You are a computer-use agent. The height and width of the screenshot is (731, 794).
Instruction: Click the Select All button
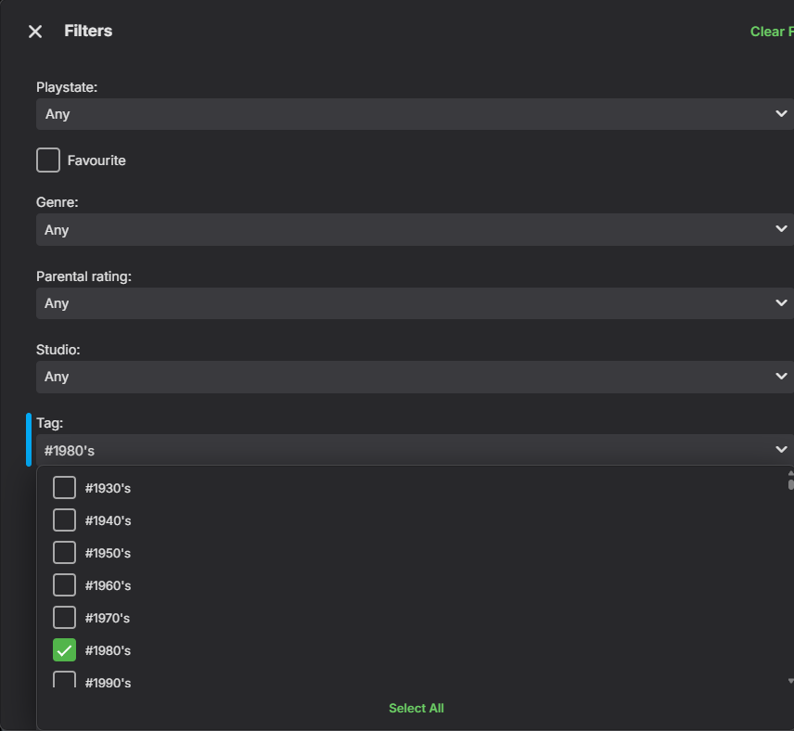click(x=416, y=708)
